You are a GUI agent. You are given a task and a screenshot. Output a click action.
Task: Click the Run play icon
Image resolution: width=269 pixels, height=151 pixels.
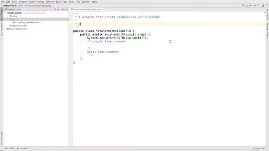point(251,5)
